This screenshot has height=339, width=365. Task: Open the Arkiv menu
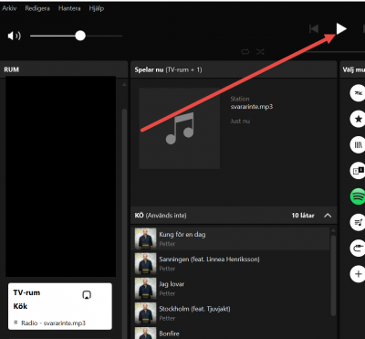(x=9, y=8)
